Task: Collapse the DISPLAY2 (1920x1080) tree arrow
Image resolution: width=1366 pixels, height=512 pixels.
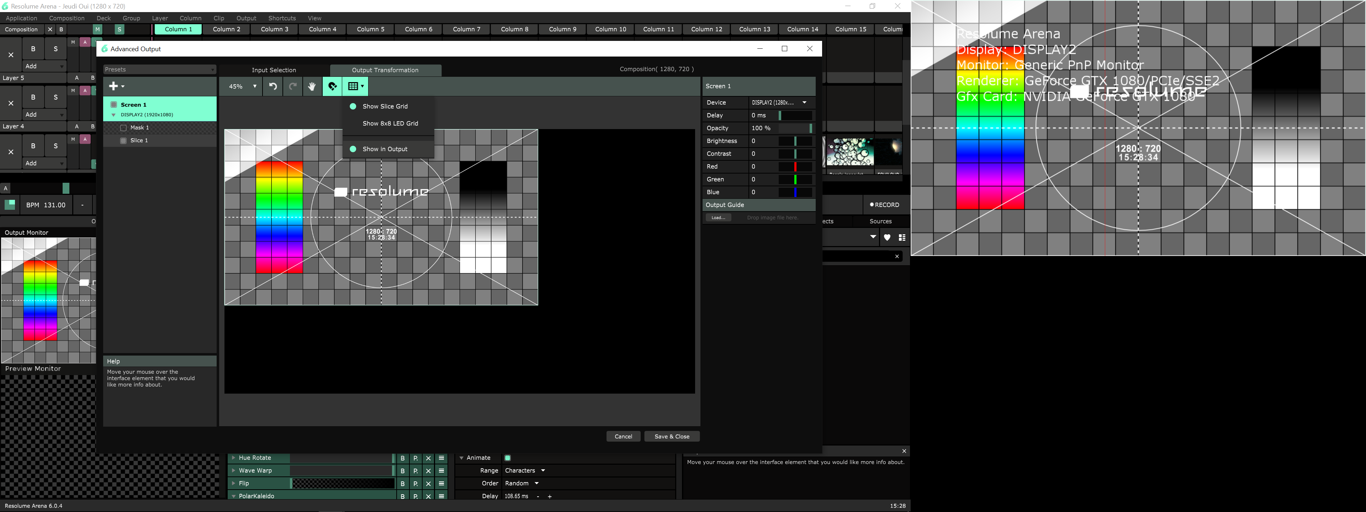Action: click(x=113, y=115)
